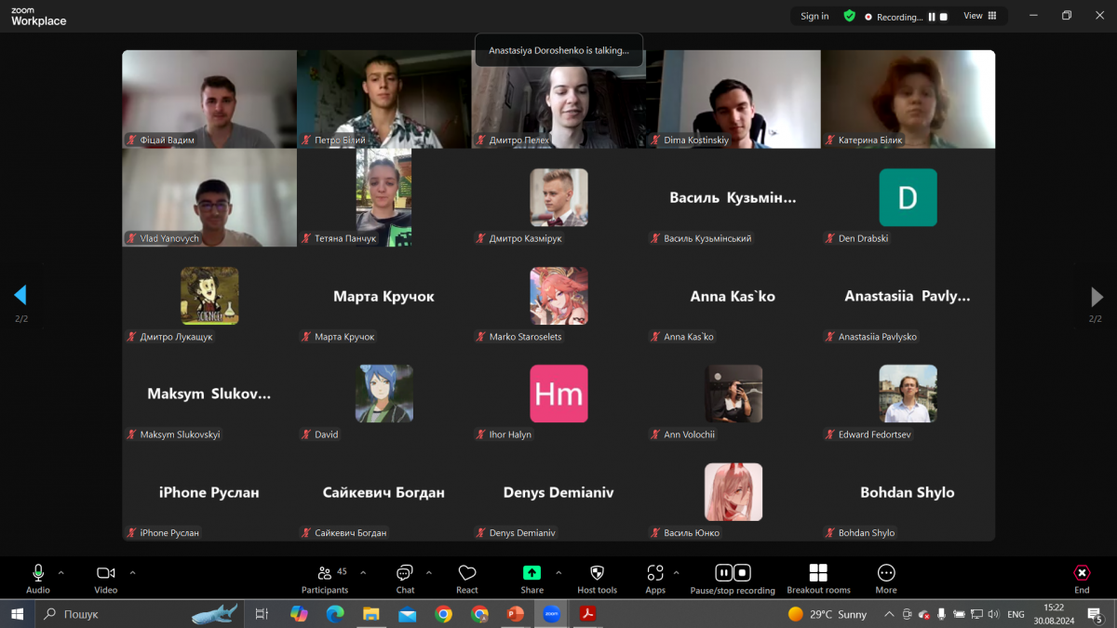This screenshot has width=1117, height=628.
Task: Go to next participants page arrow
Action: pos(1097,297)
